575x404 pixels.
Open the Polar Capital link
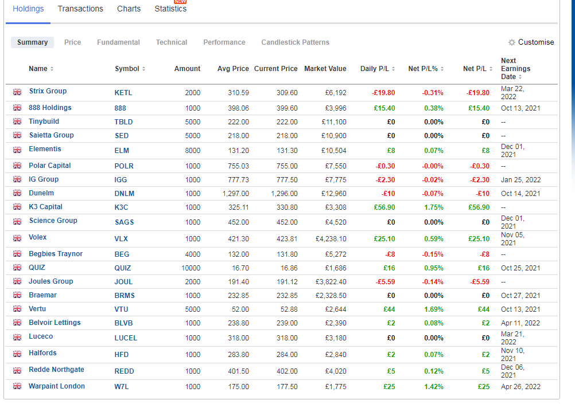(x=50, y=166)
